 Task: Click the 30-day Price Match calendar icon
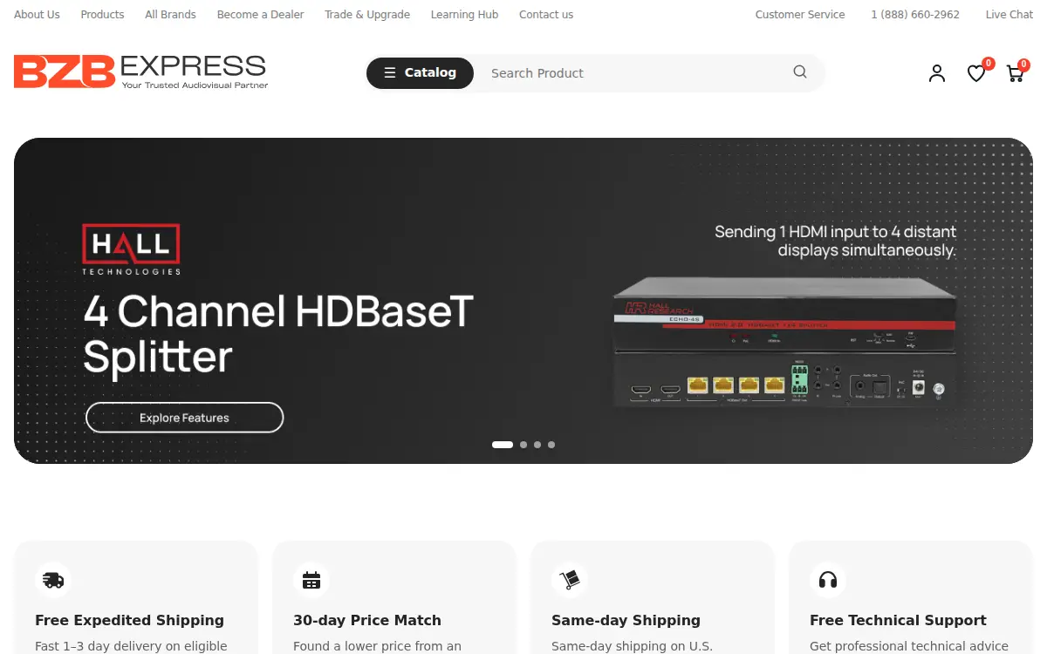(x=311, y=580)
